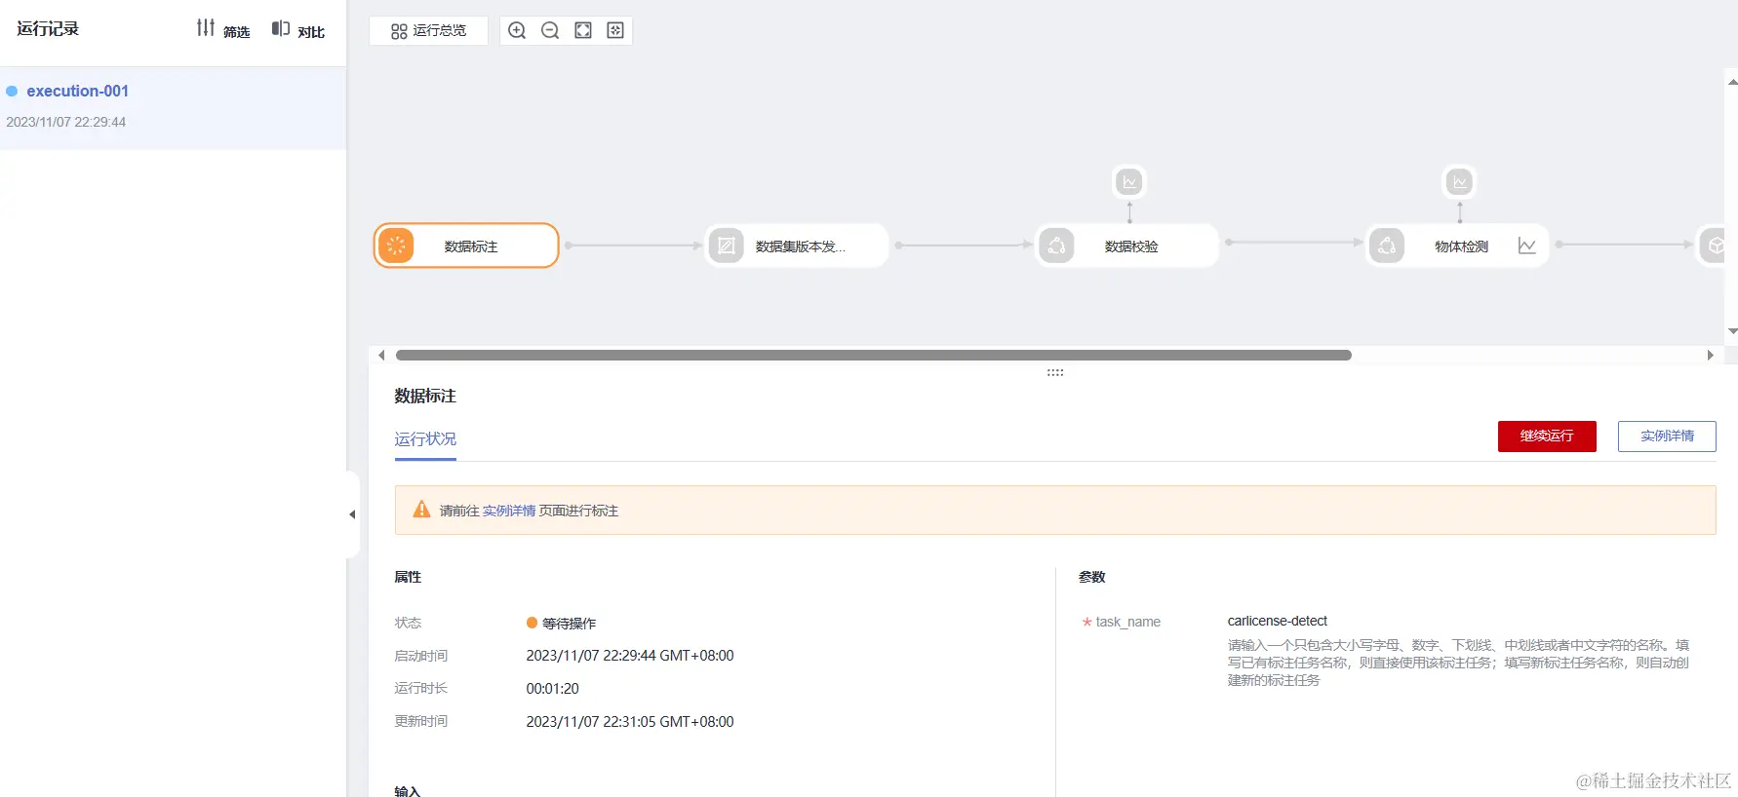
Task: Click the warning triangle icon
Action: 421,510
